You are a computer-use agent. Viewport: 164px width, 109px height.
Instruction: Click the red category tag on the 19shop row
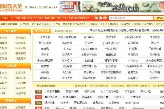point(39,108)
